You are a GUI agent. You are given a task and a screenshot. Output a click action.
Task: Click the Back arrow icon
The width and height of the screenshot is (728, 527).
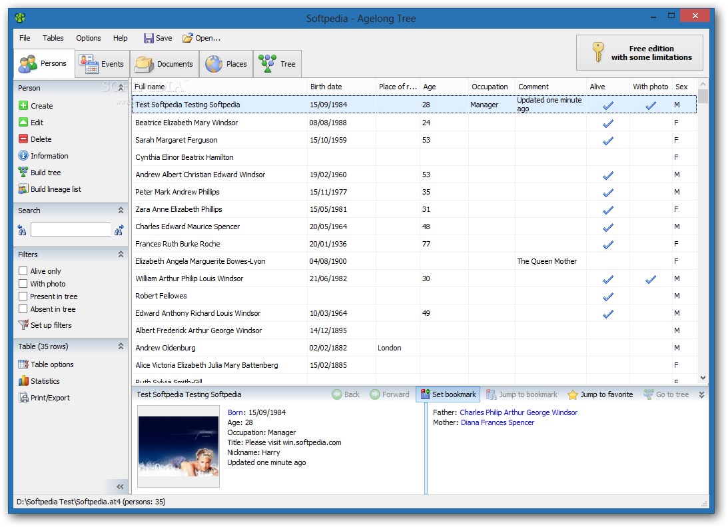(x=337, y=394)
